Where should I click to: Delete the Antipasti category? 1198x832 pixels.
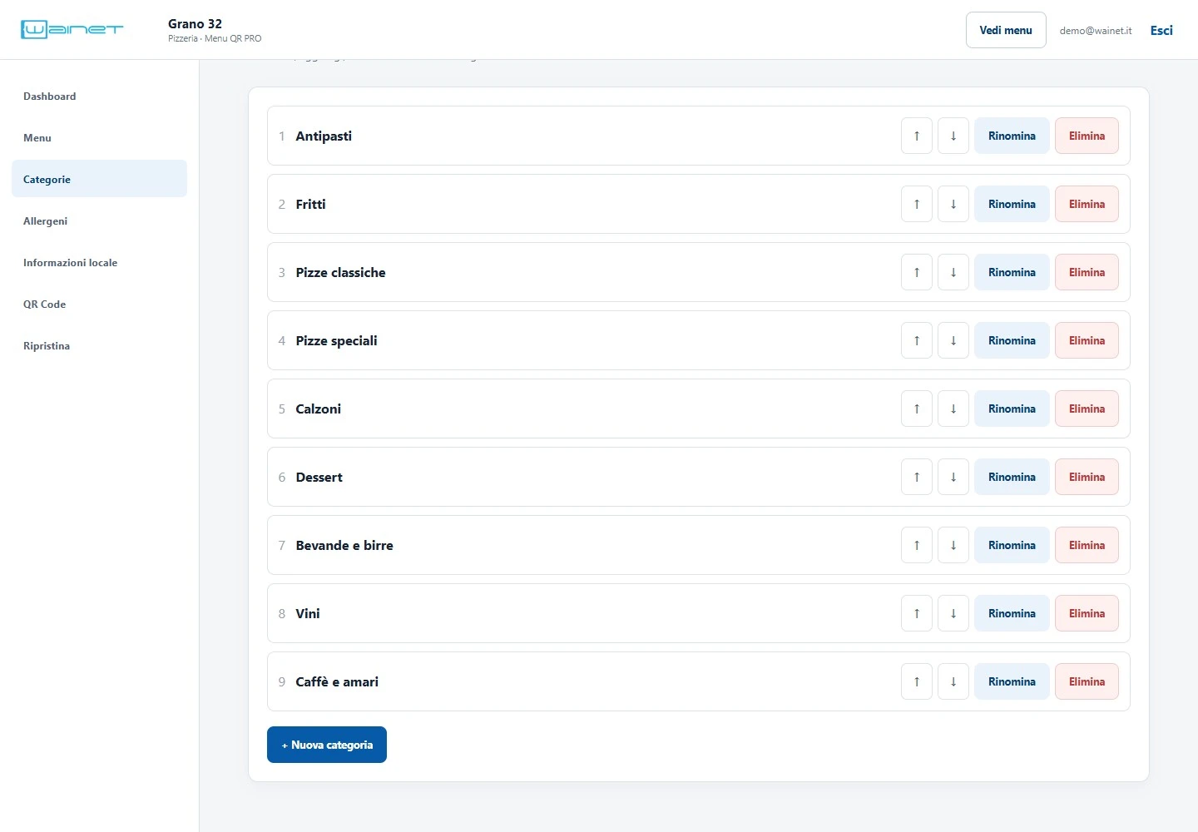coord(1087,136)
